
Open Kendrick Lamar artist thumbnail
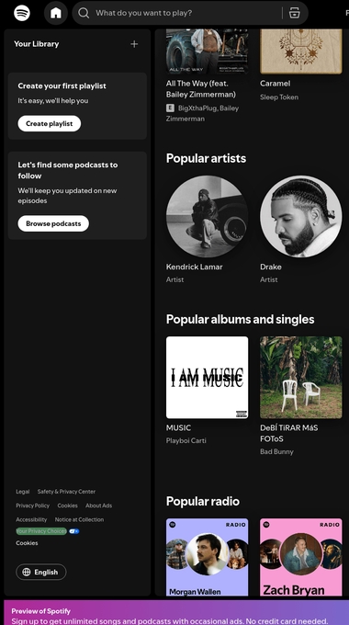coord(207,216)
